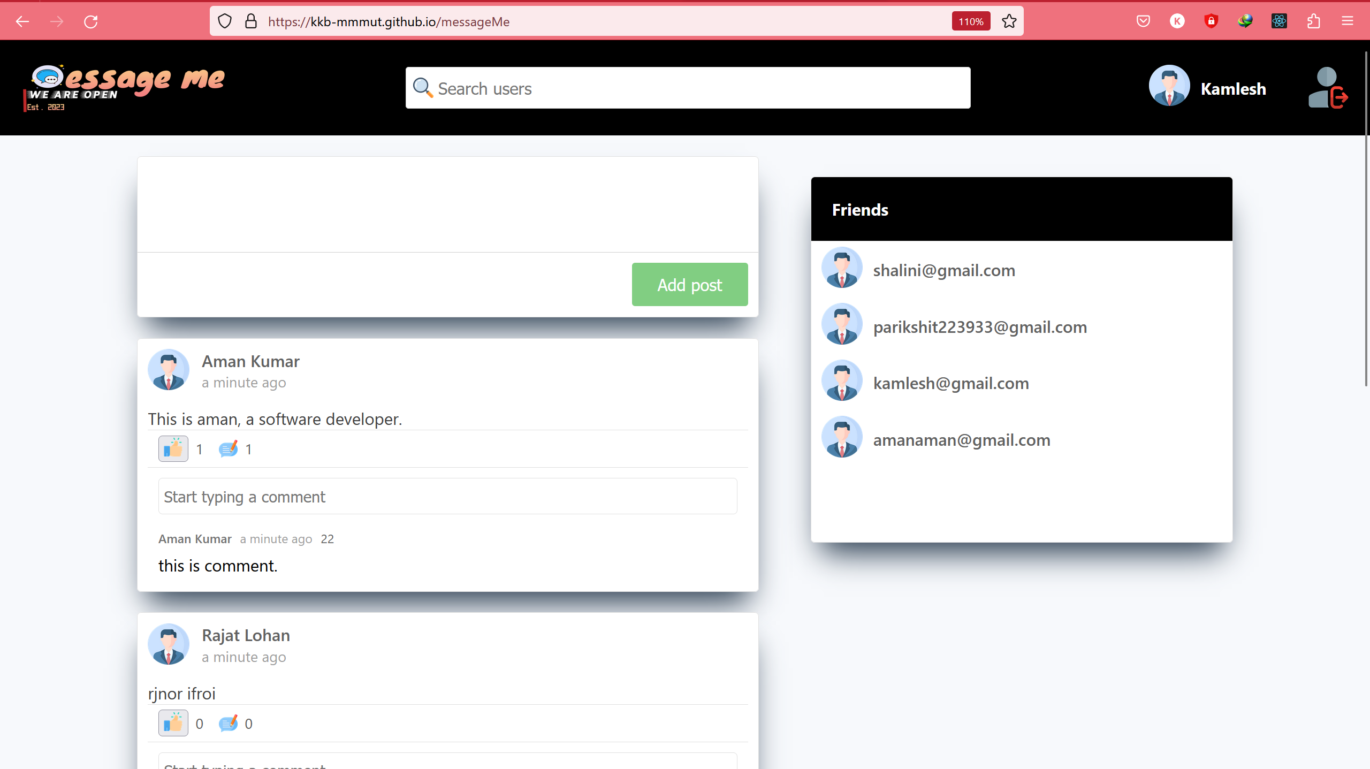Click comment icon on Aman Kumar's post

tap(228, 449)
